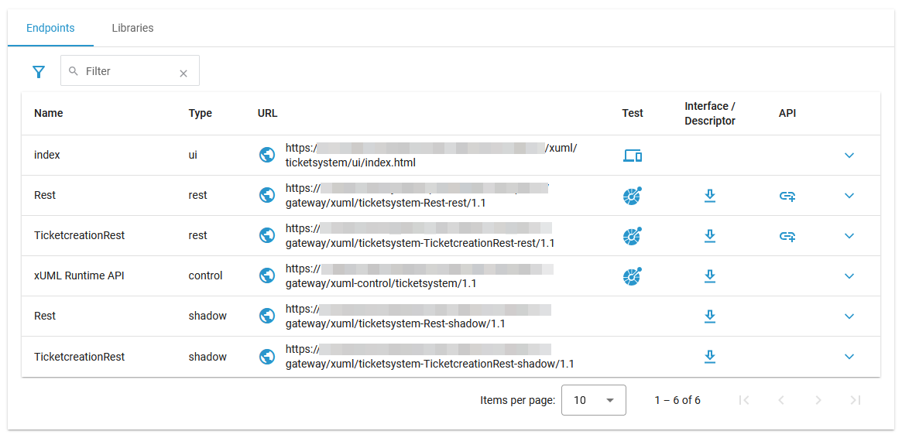This screenshot has width=902, height=438.
Task: Open the Items per page dropdown
Action: tap(593, 400)
